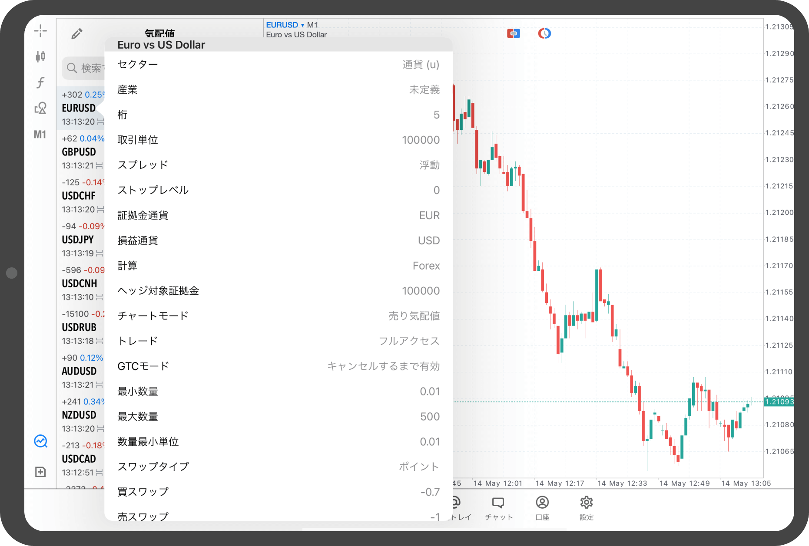
Task: Select USDCNH in the quotes list
Action: click(81, 283)
